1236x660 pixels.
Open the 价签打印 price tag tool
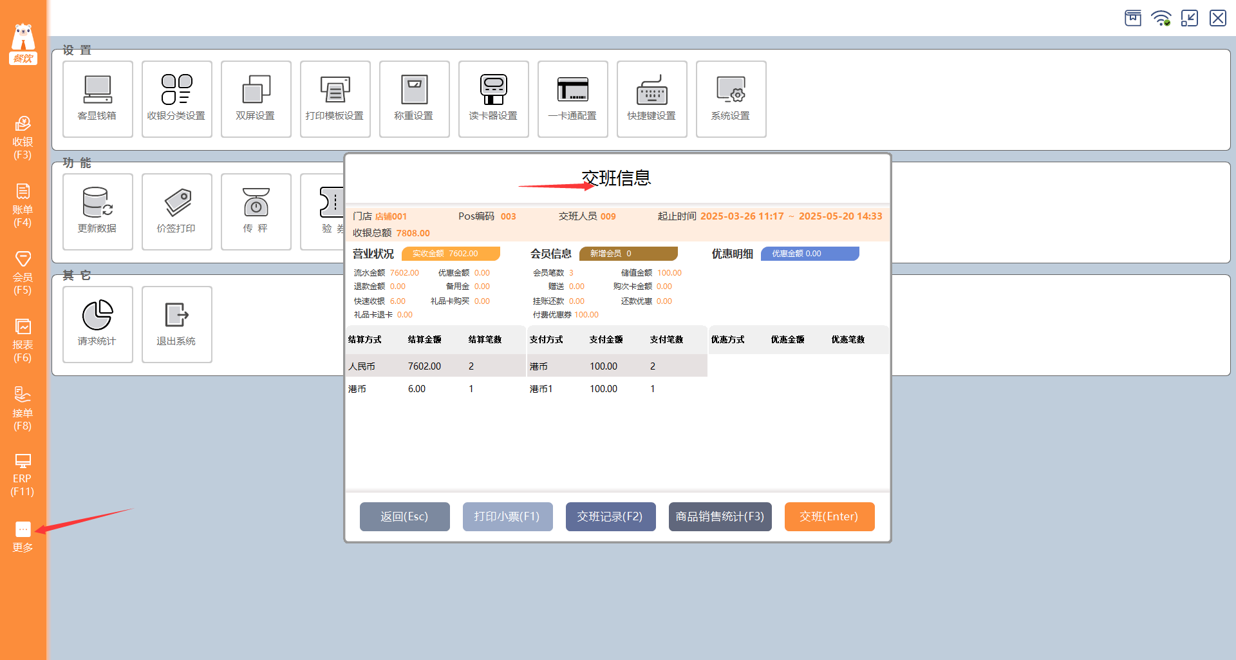click(176, 203)
